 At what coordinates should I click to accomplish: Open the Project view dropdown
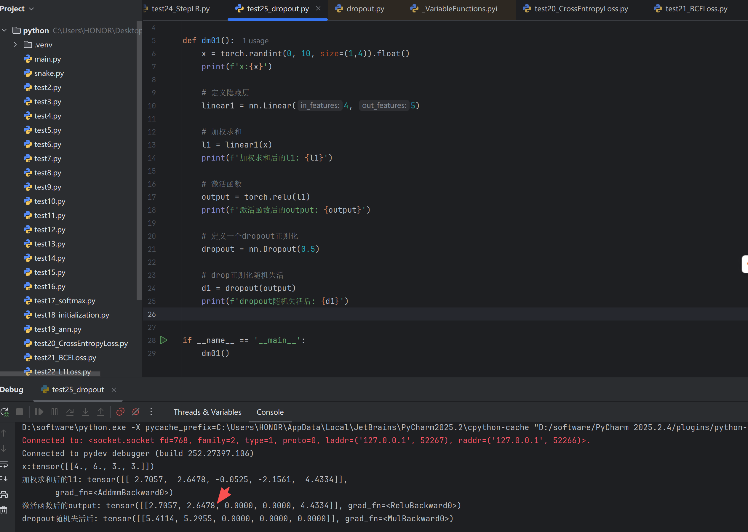click(x=31, y=9)
